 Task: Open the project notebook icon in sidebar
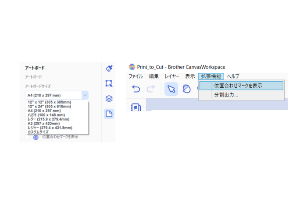click(x=136, y=107)
